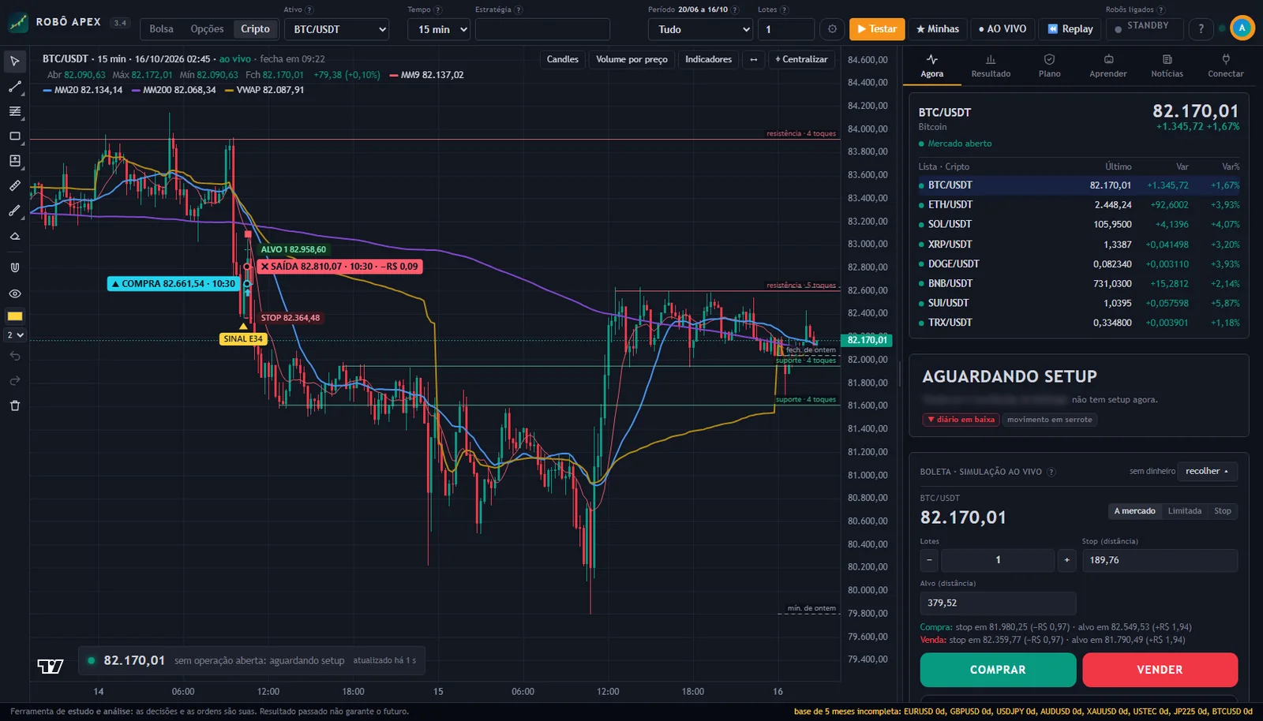Select DOGE/USDT in the crypto list
Viewport: 1263px width, 721px height.
[x=1079, y=264]
